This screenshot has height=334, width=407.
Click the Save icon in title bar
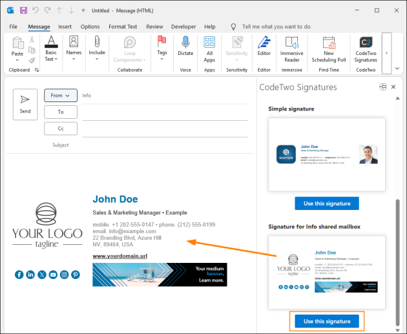(24, 10)
